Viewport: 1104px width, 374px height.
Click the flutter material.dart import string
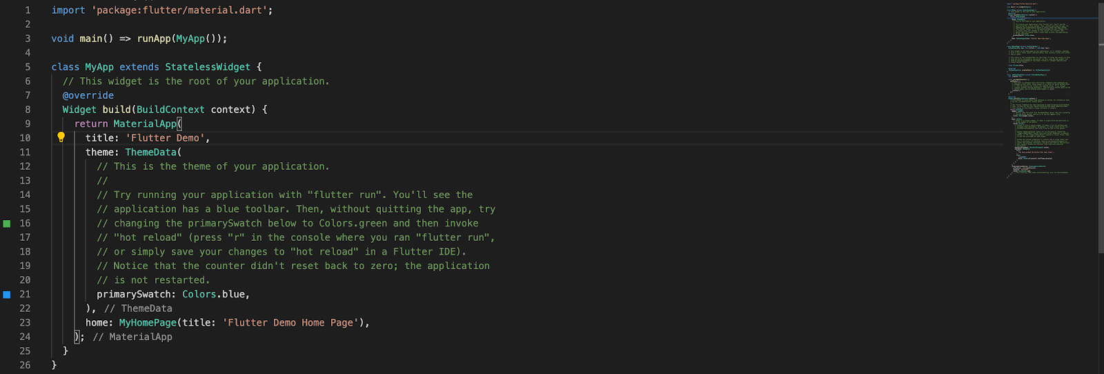coord(182,10)
